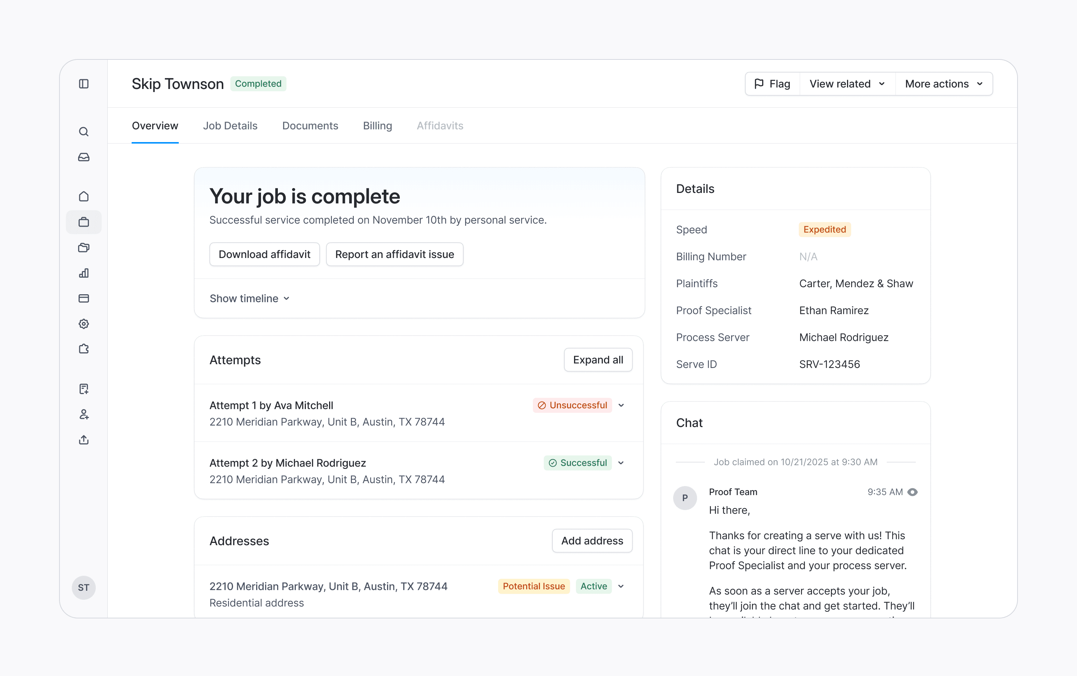The width and height of the screenshot is (1077, 676).
Task: Open the settings gear icon
Action: coord(84,324)
